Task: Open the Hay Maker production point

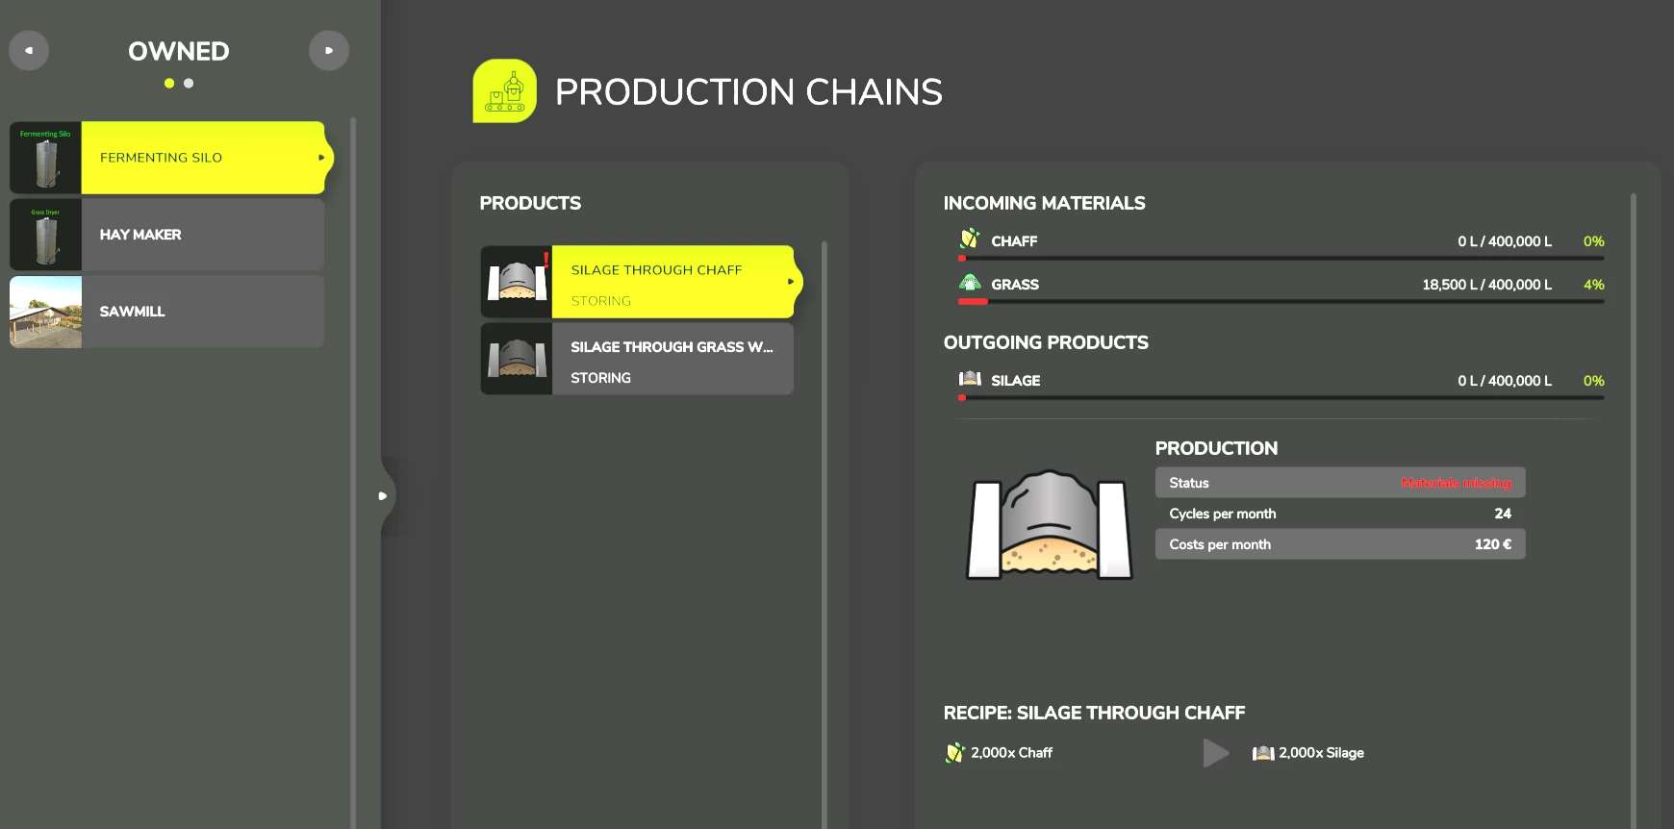Action: (x=202, y=235)
